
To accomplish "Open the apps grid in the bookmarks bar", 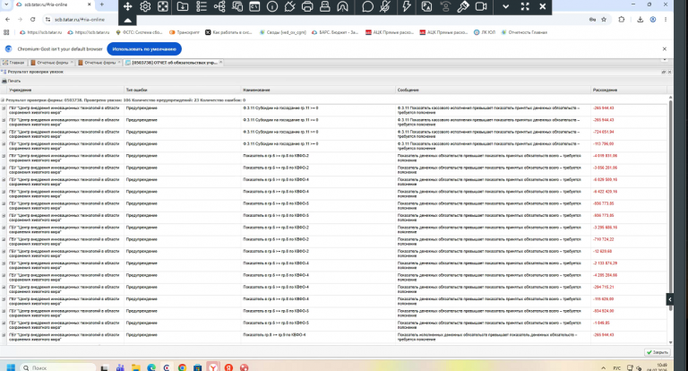I will pyautogui.click(x=6, y=32).
